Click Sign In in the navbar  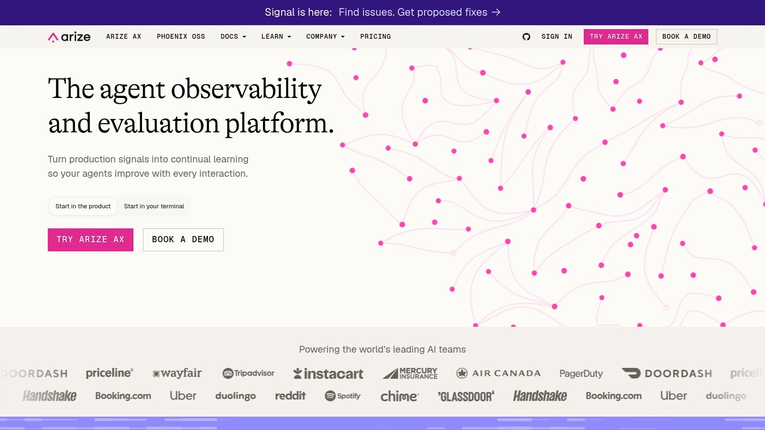557,37
